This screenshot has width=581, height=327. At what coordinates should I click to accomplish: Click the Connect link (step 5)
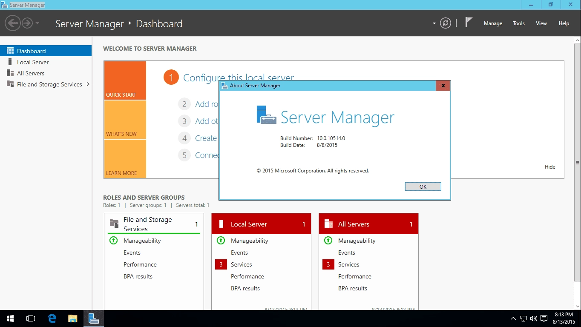point(207,155)
